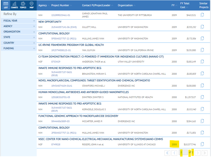
Task: View similar projects for 2U54AI057141-06
Action: tap(202, 27)
